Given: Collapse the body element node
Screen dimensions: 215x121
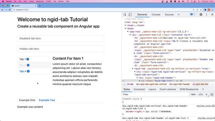Looking at the screenshot, I should tap(125, 29).
